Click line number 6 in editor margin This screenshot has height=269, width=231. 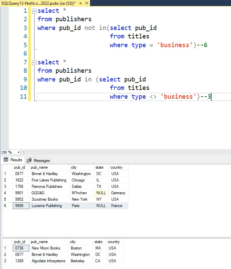[x=25, y=54]
